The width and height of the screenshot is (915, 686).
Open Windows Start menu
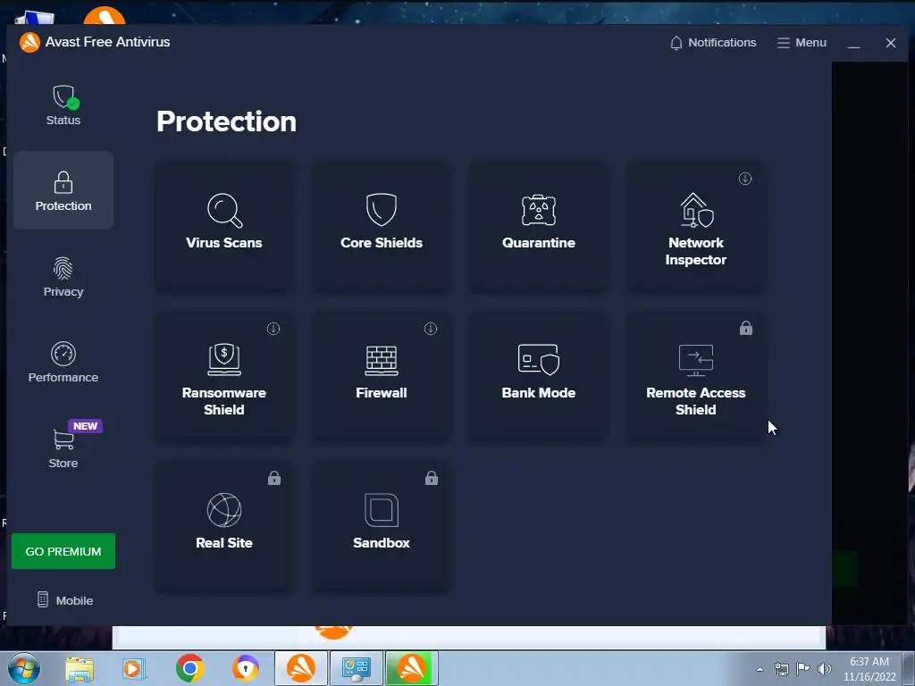[x=24, y=668]
